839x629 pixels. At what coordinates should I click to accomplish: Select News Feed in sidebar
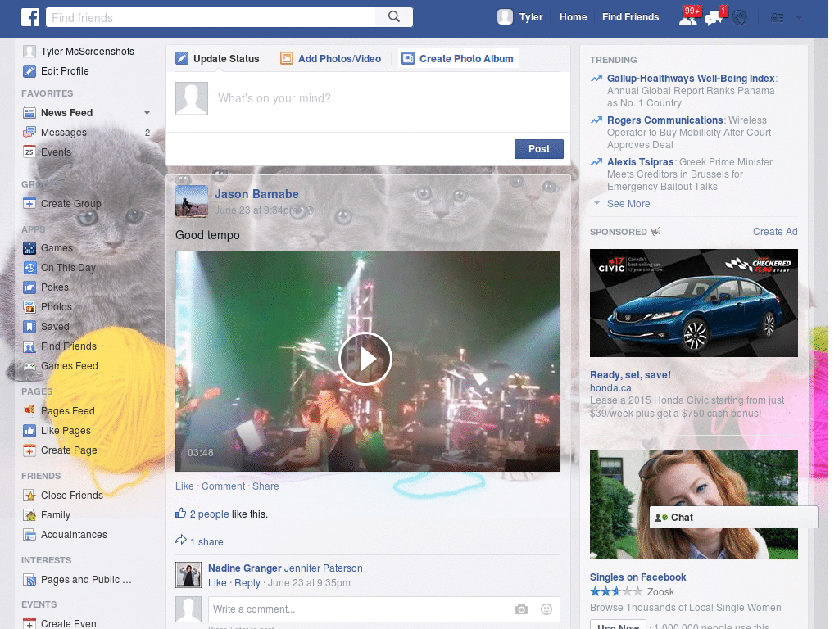tap(67, 113)
